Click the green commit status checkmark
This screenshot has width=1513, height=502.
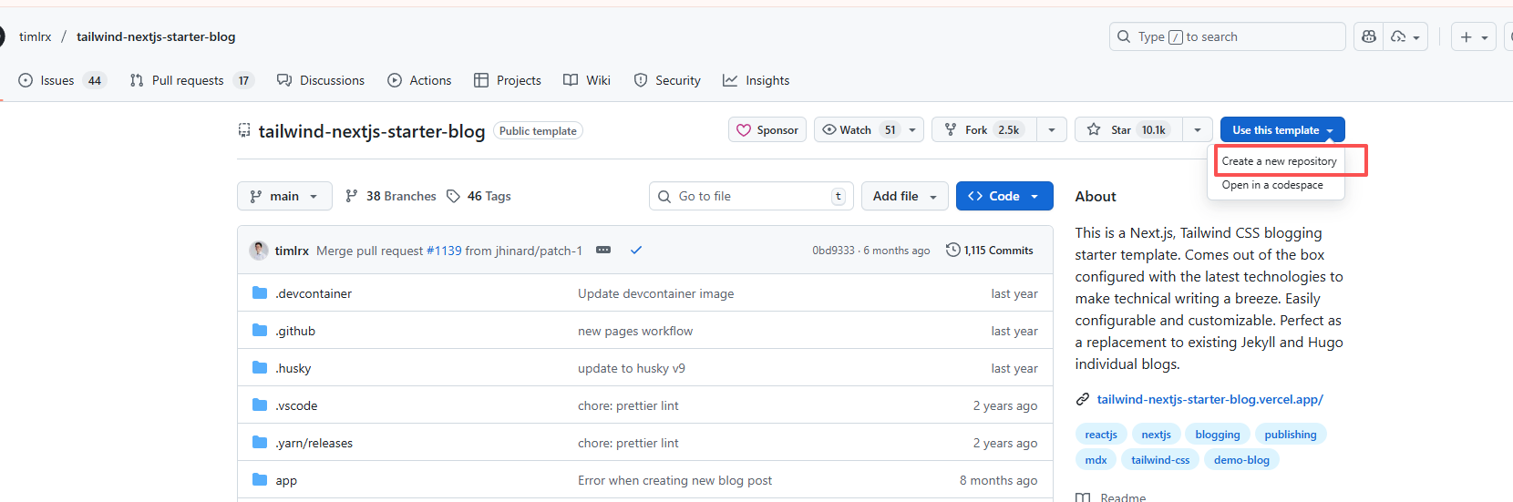click(x=636, y=250)
